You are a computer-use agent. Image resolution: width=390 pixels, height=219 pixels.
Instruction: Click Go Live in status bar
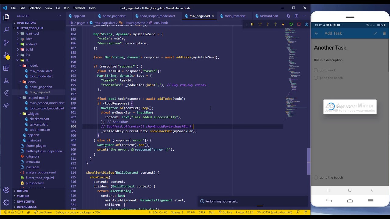coord(225,212)
